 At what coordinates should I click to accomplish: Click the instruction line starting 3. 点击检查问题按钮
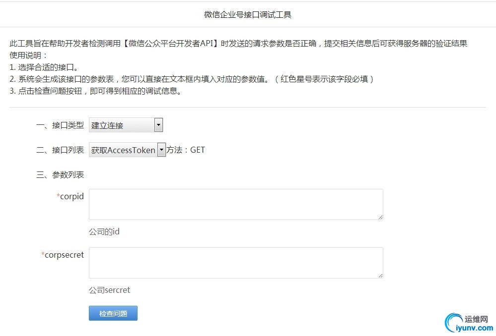tap(95, 91)
